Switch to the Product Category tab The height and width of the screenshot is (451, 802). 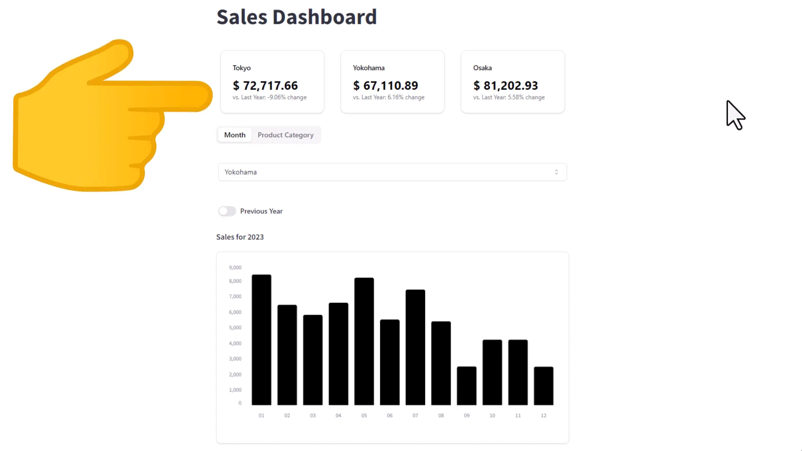coord(286,135)
